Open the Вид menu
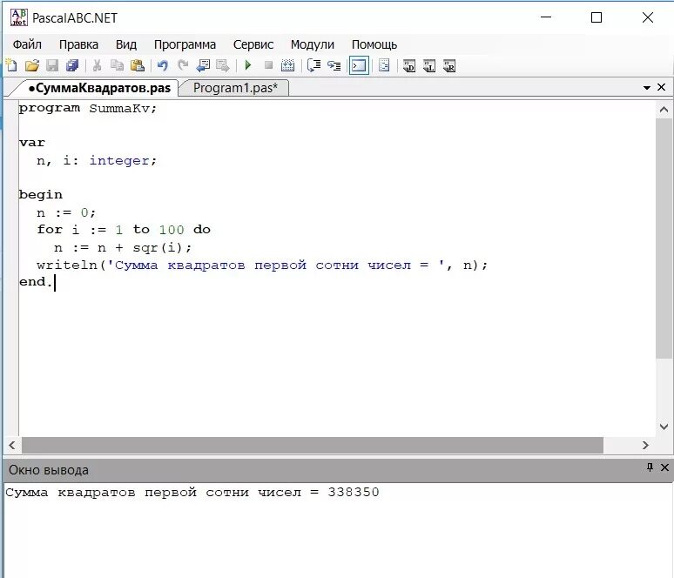Viewport: 674px width, 578px height. (126, 44)
